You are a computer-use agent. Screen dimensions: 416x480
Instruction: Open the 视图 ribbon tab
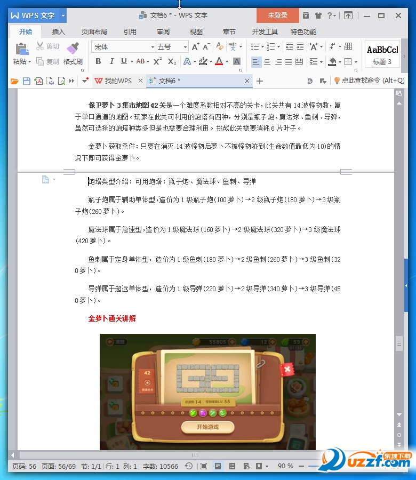click(x=196, y=32)
